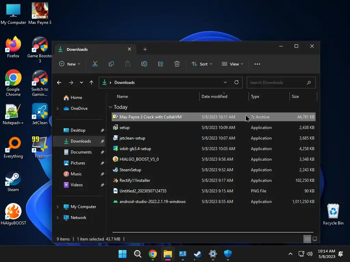Screen dimensions: 350x262
Task: Click the Paste clipboard icon
Action: pos(128,64)
